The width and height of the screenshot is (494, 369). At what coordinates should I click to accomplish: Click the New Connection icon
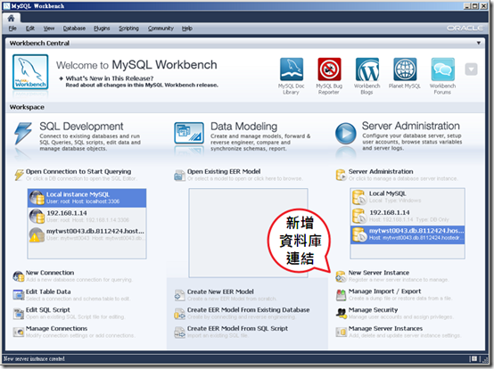[19, 276]
